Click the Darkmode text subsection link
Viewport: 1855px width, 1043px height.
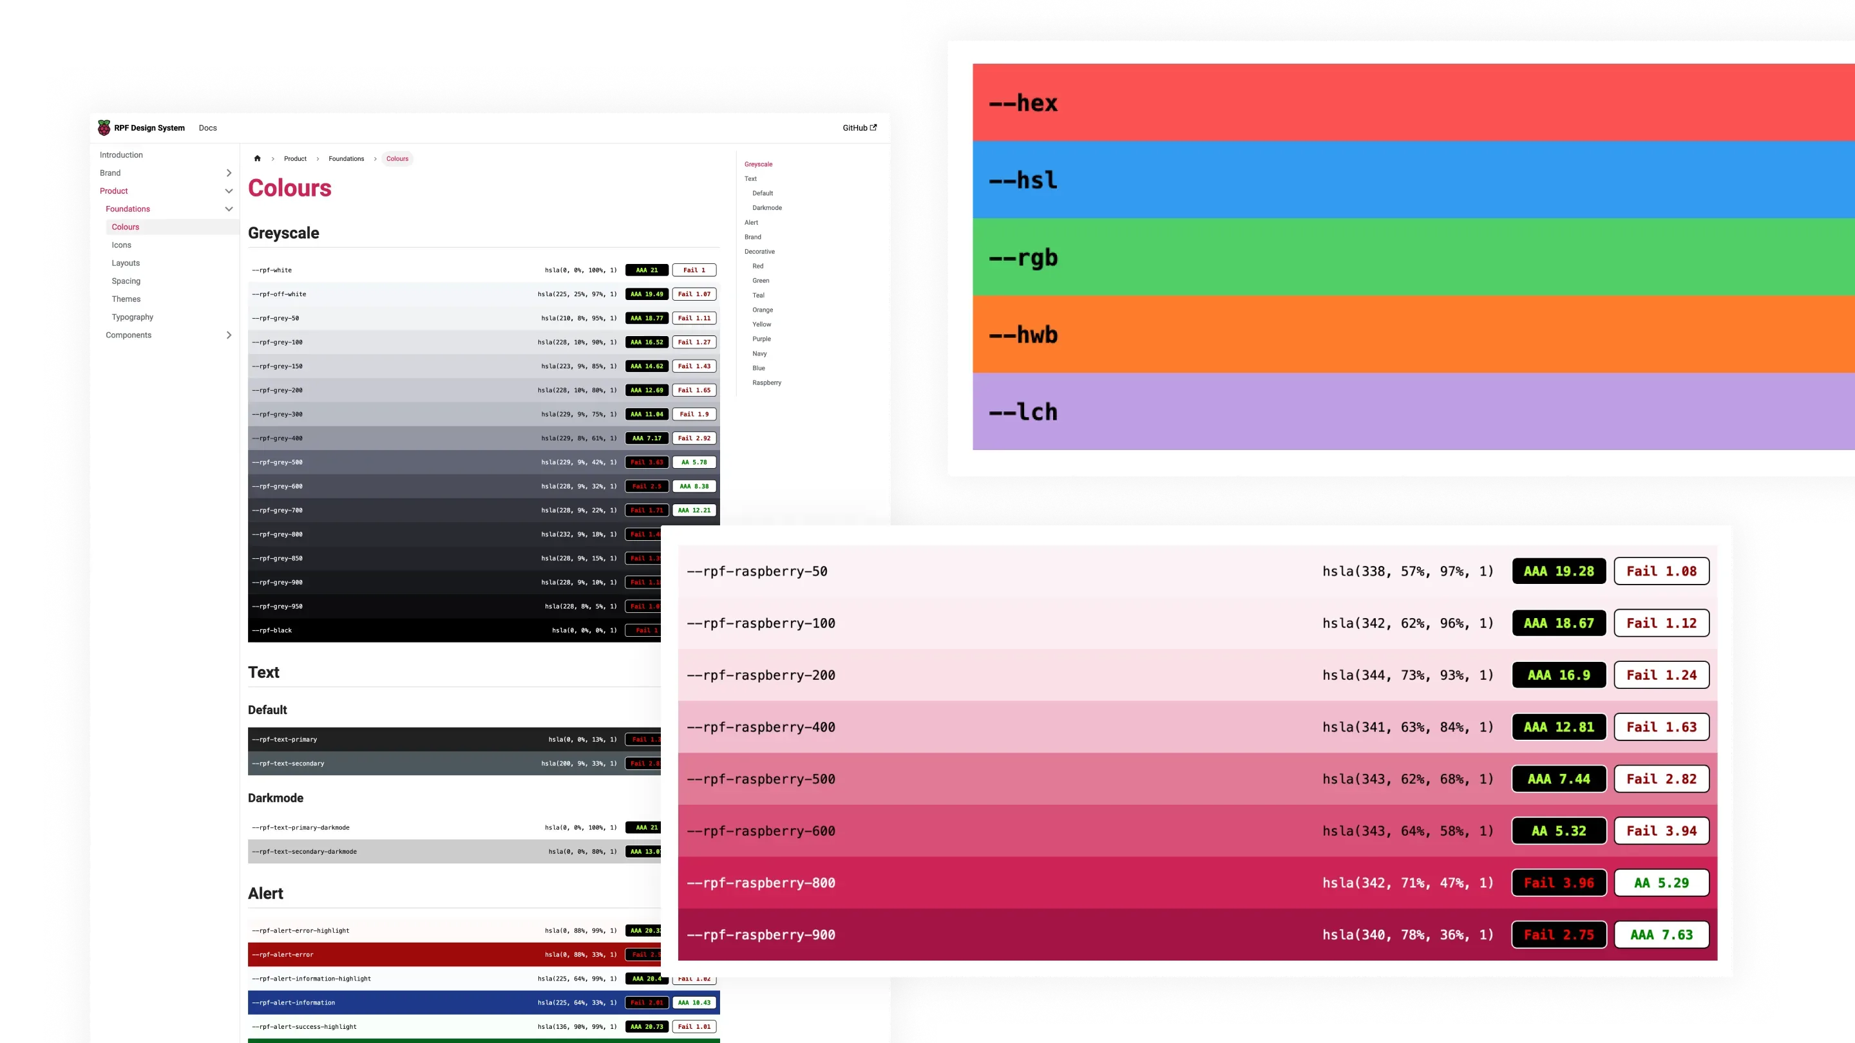point(765,207)
